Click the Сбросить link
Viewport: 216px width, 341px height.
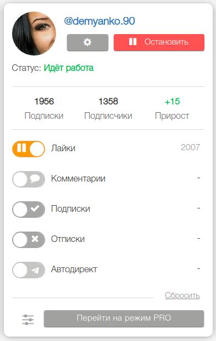[182, 295]
